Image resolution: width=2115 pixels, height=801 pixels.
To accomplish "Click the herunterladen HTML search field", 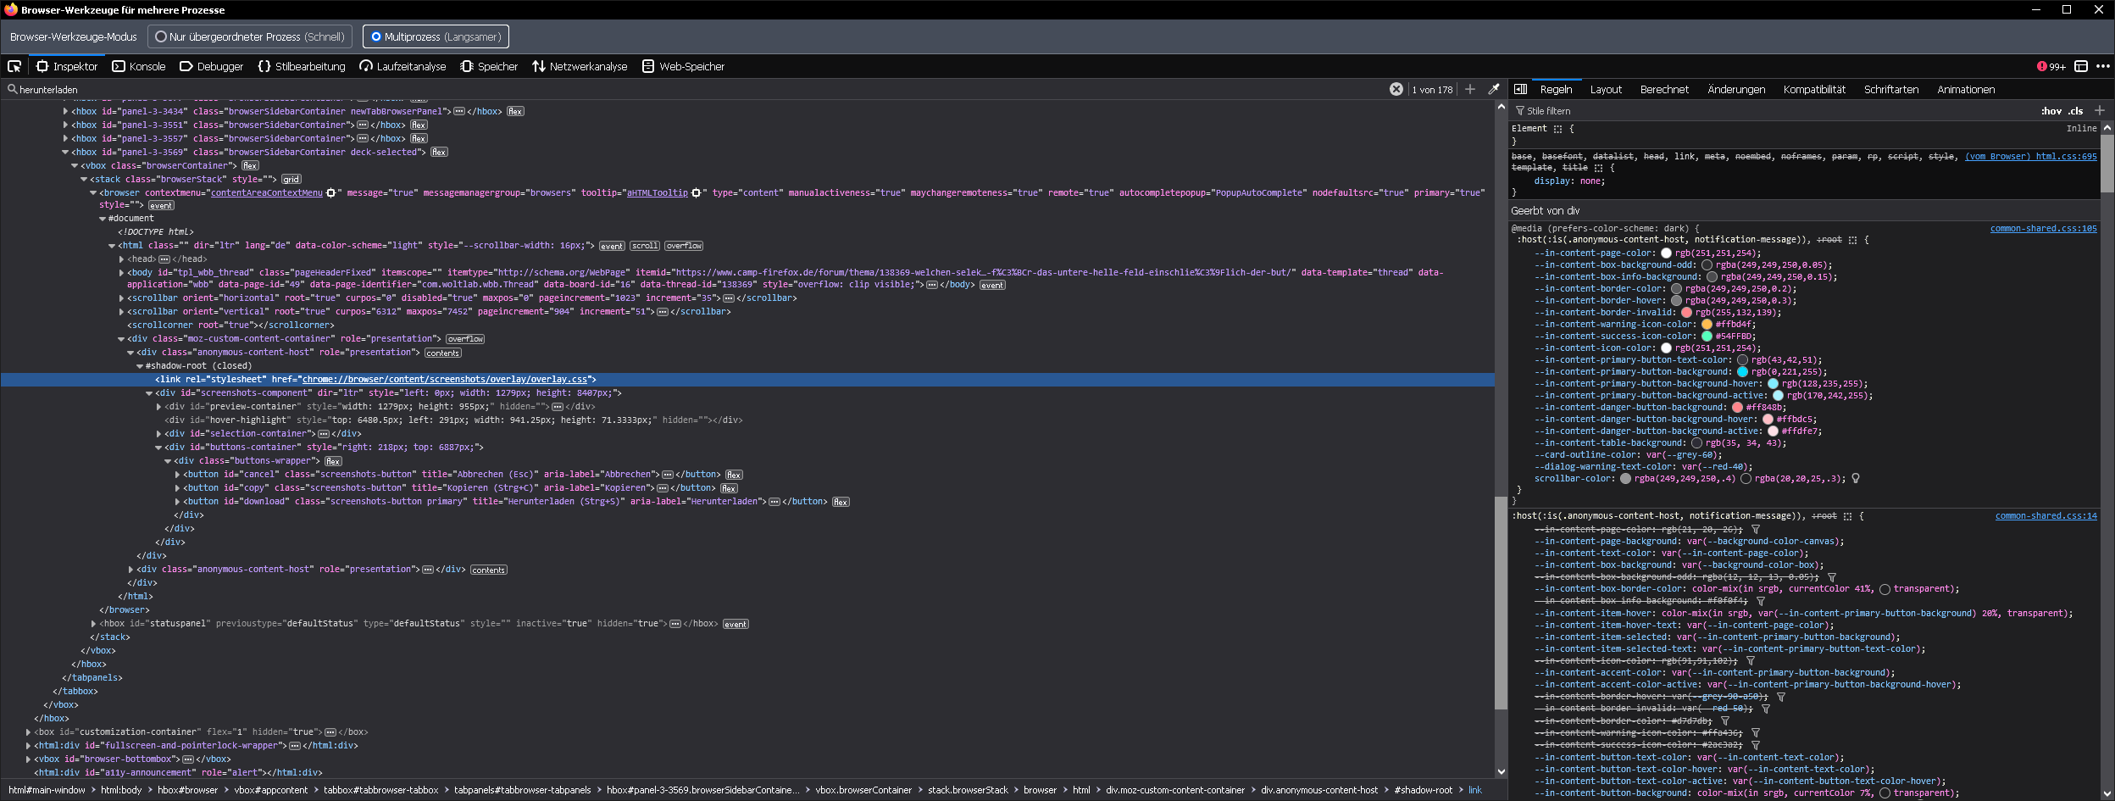I will tap(695, 89).
